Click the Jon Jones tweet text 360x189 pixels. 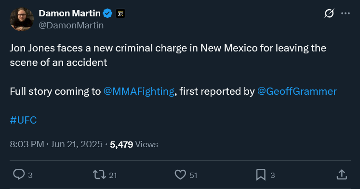coord(168,55)
